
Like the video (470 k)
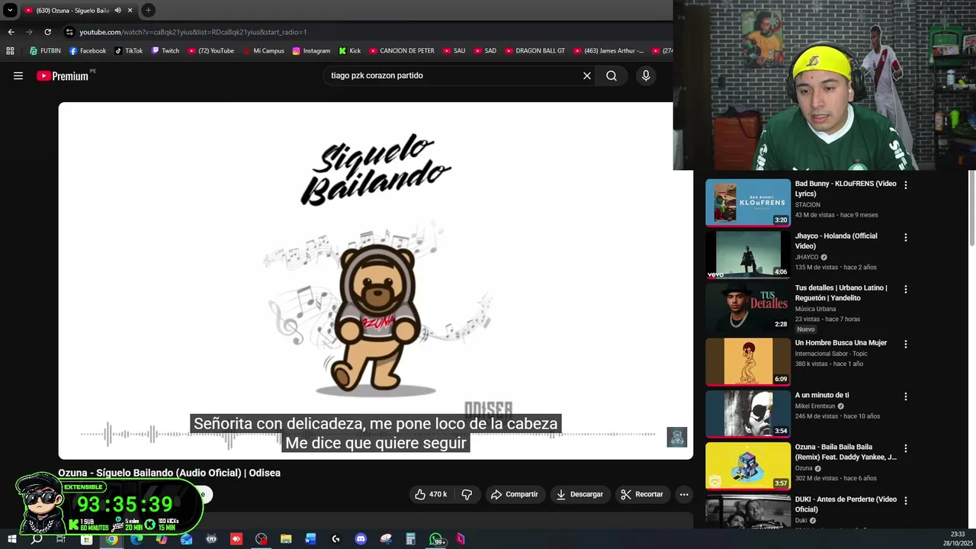(431, 494)
